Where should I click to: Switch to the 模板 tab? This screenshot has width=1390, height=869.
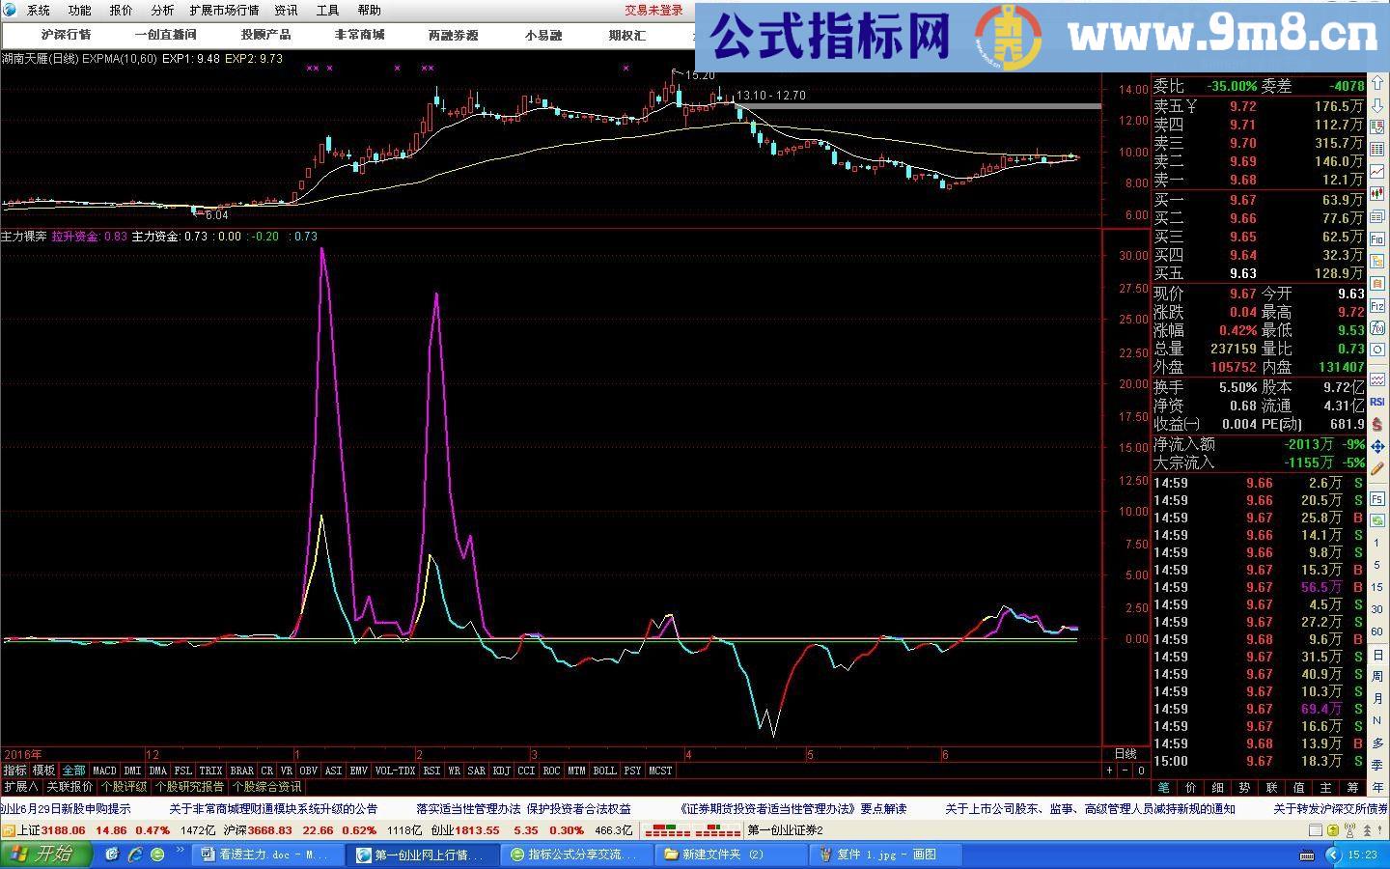43,771
